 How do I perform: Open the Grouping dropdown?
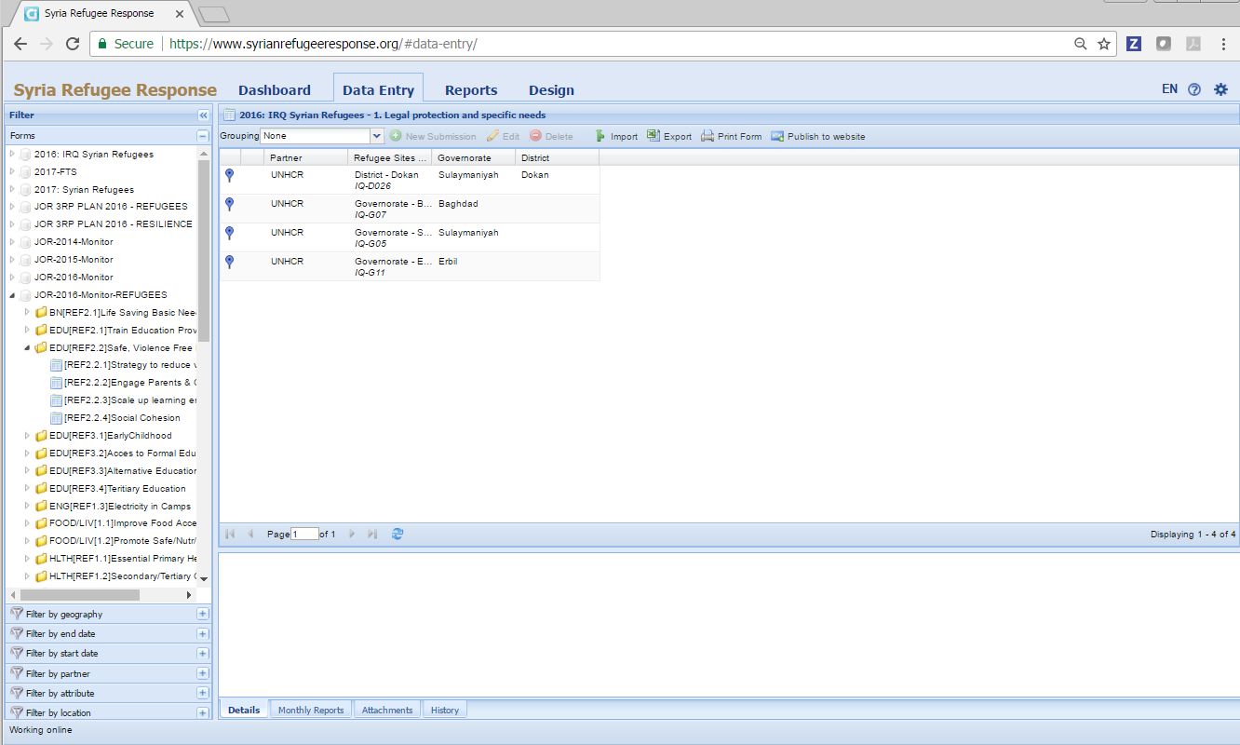(x=377, y=136)
